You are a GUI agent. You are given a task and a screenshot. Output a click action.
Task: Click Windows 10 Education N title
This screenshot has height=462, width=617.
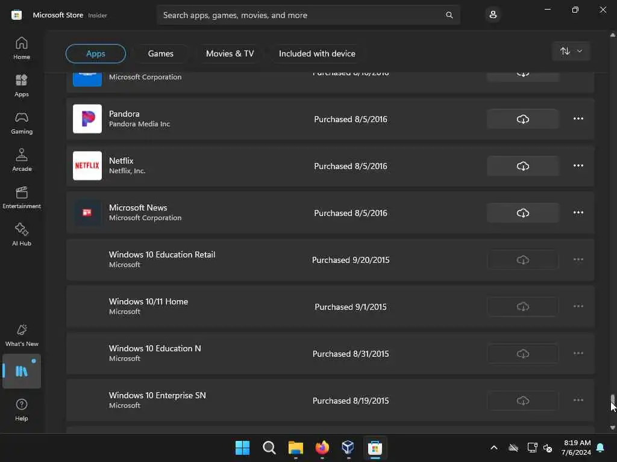pyautogui.click(x=155, y=348)
